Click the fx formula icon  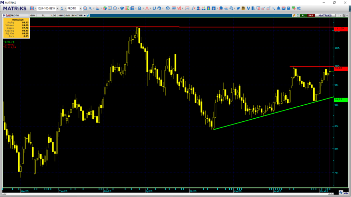[x=193, y=8]
